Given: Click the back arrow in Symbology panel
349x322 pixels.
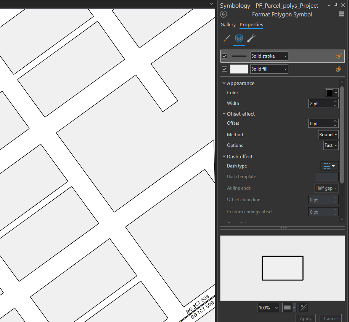Looking at the screenshot, I should coord(224,14).
